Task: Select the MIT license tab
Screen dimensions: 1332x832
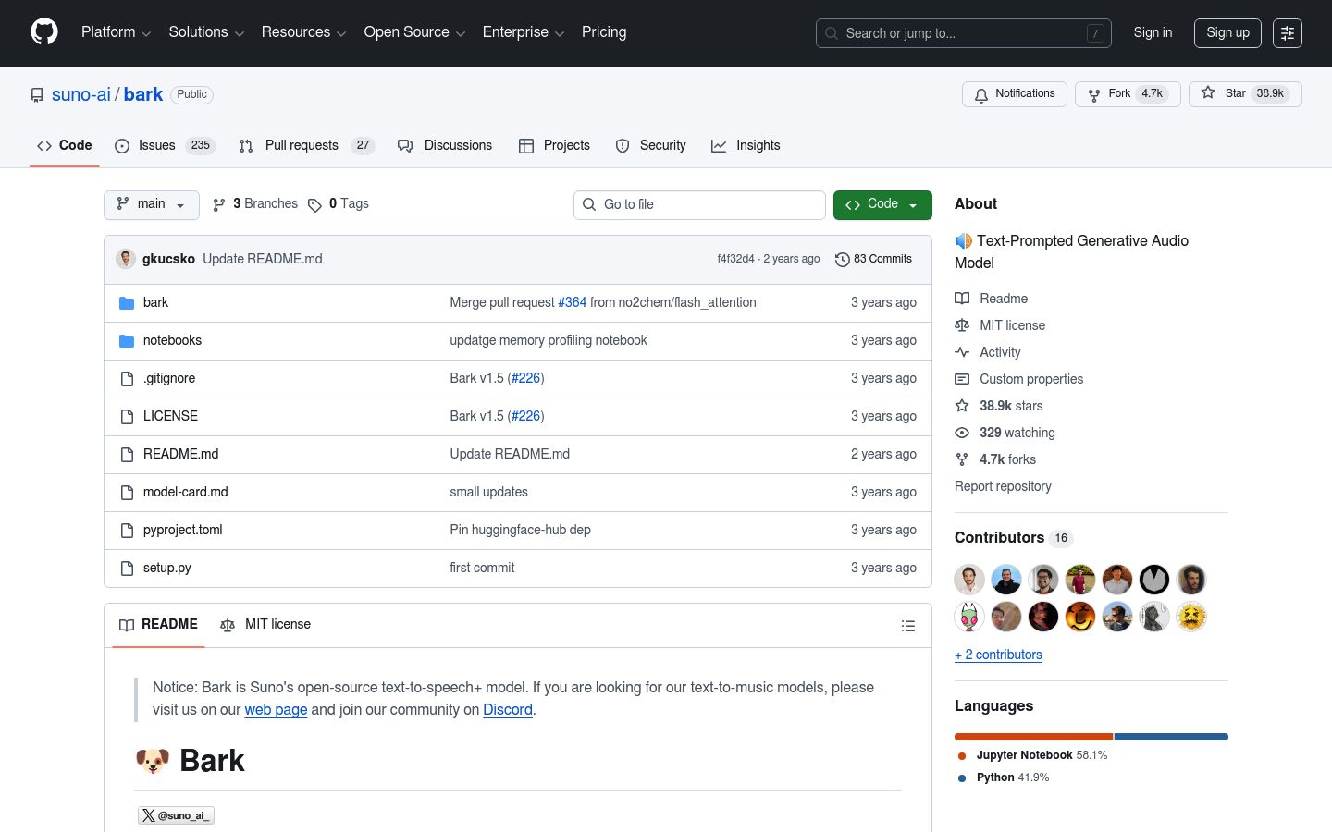Action: (x=265, y=625)
